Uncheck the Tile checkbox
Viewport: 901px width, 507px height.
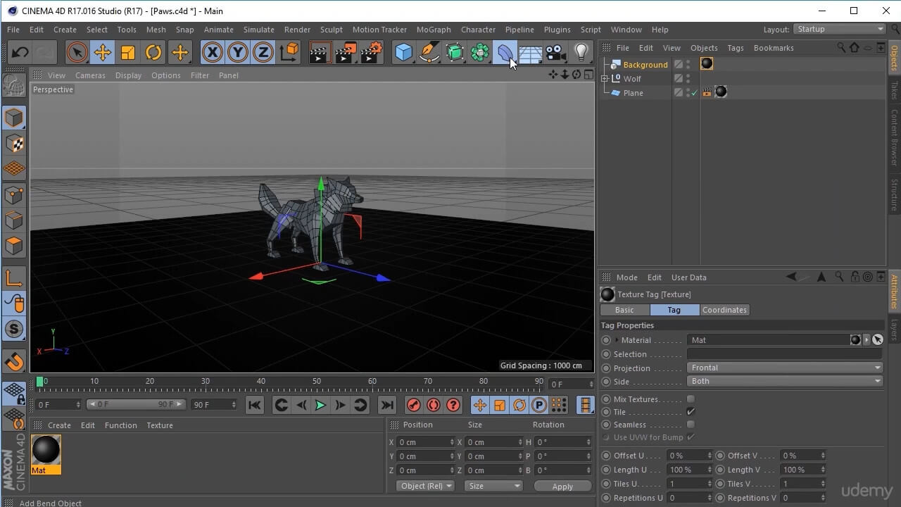(x=691, y=412)
